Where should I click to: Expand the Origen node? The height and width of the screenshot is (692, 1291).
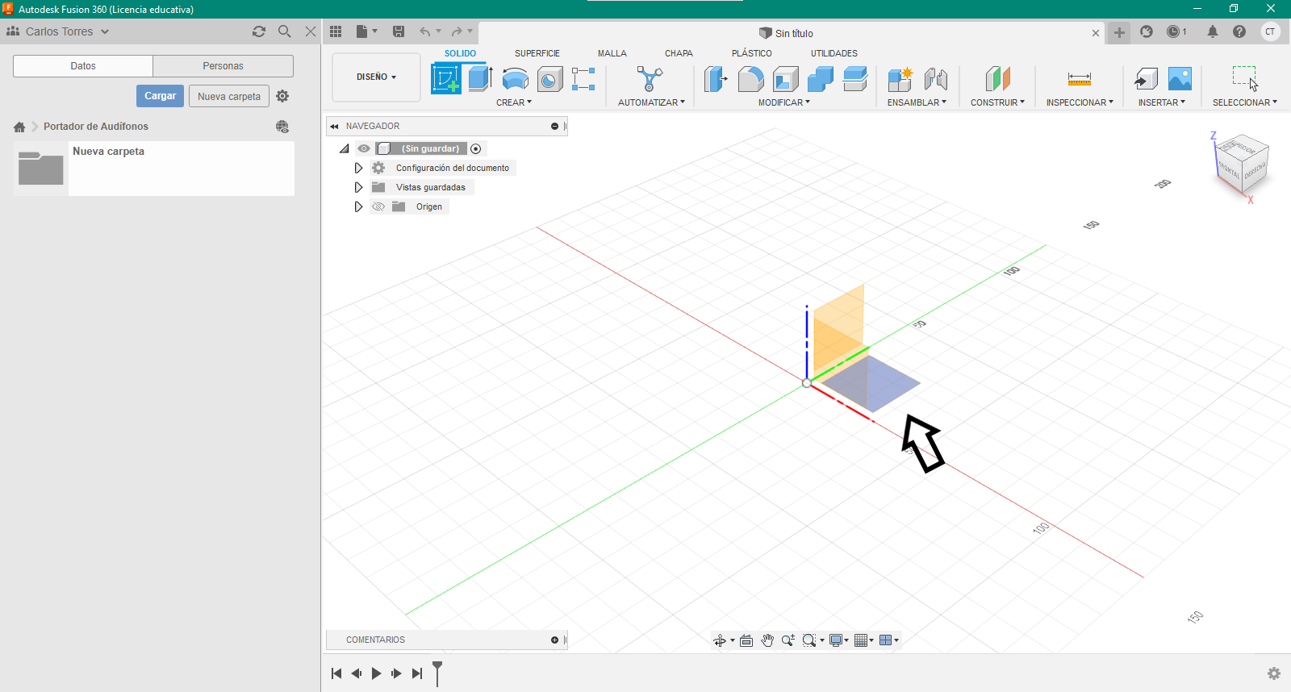[x=358, y=206]
